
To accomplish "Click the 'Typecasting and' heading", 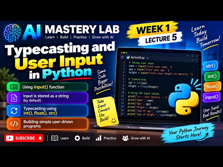I will [60, 49].
